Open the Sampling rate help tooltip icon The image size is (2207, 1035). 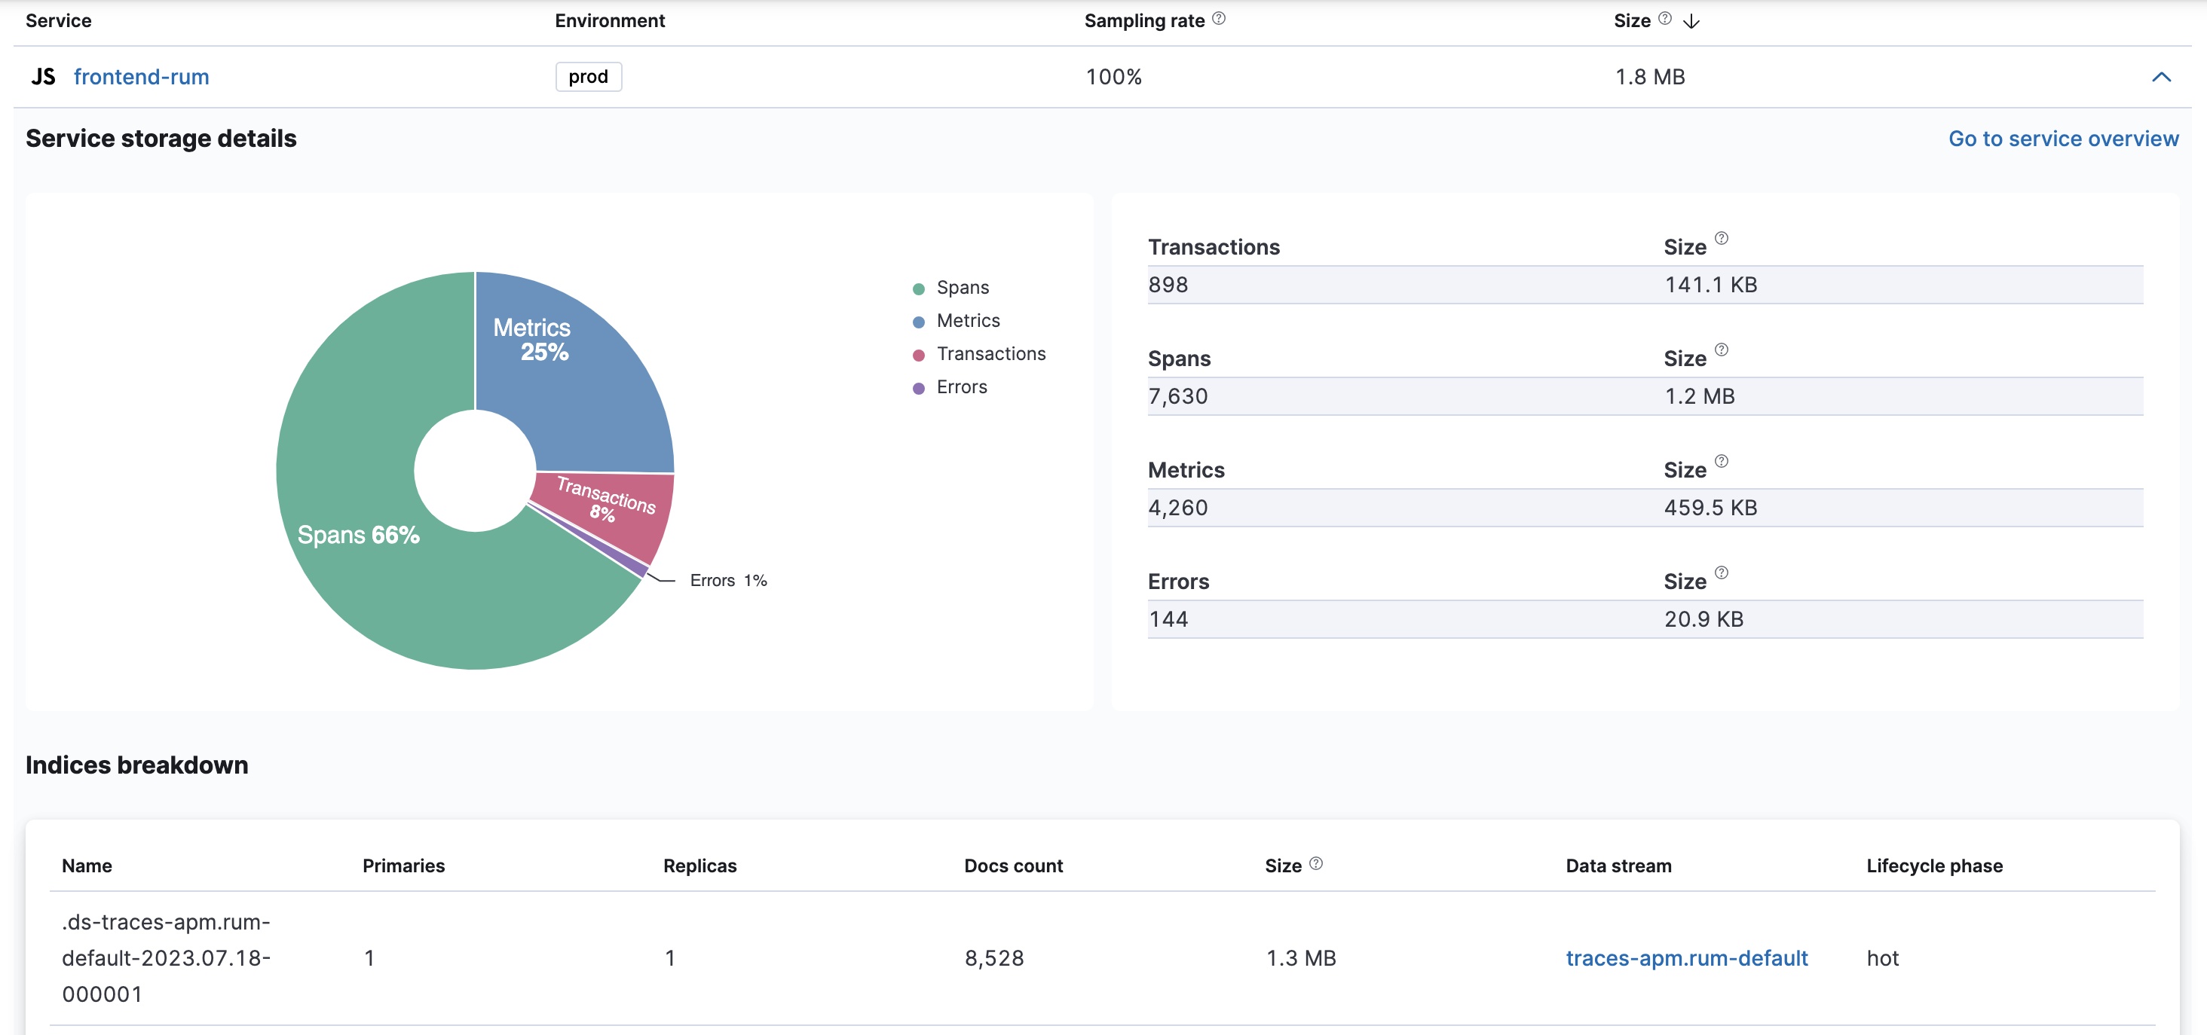(x=1218, y=19)
